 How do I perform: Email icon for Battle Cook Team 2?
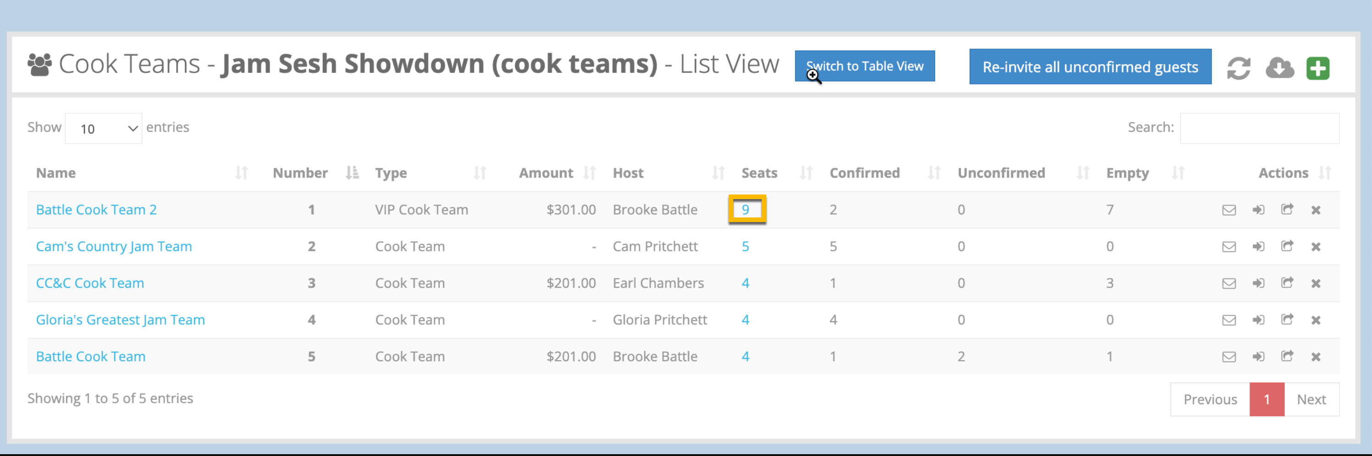pyautogui.click(x=1229, y=210)
